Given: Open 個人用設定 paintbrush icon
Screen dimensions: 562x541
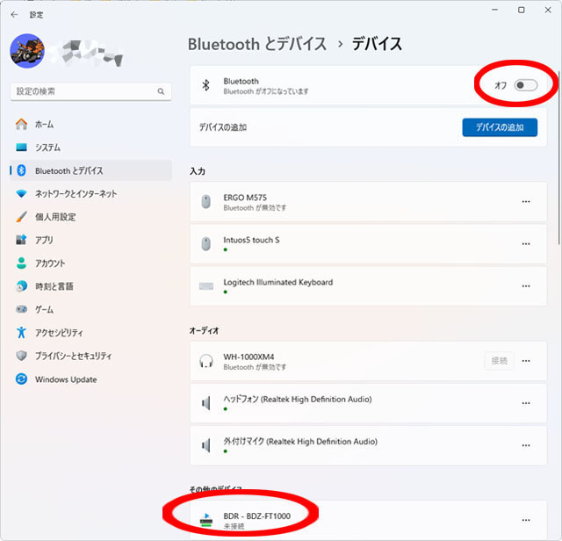Looking at the screenshot, I should click(x=21, y=217).
